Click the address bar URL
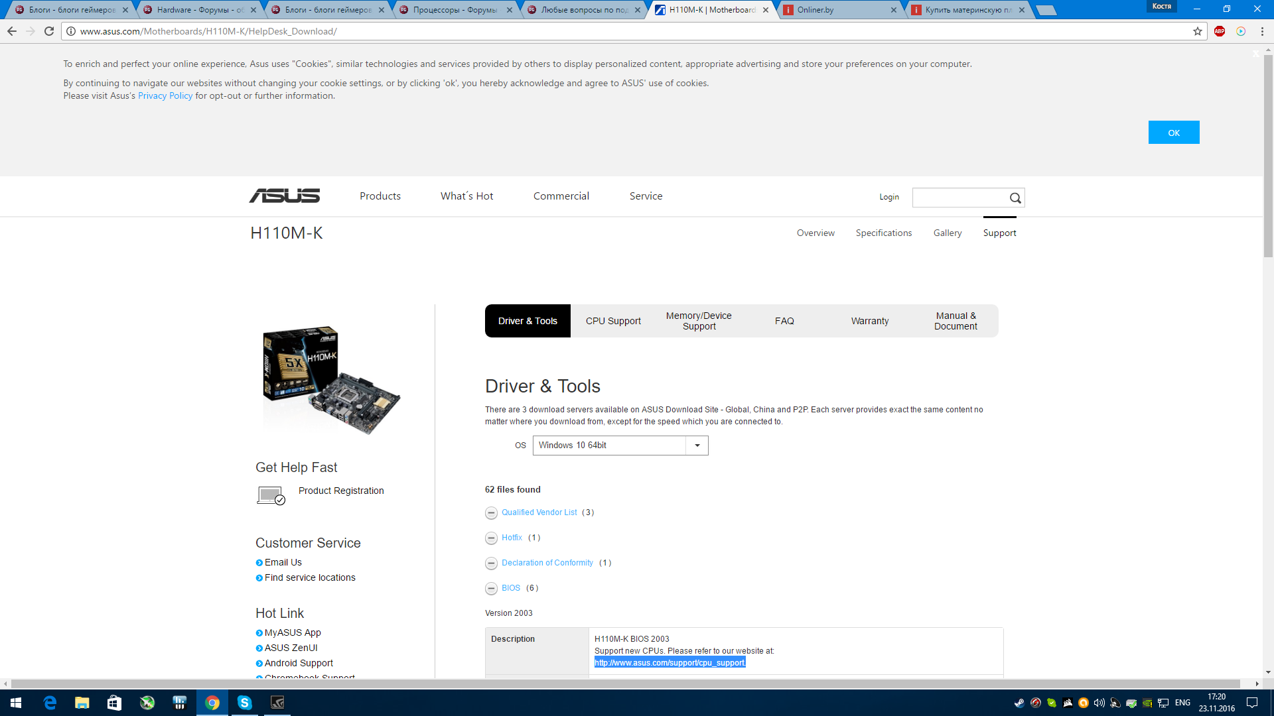 pos(208,31)
